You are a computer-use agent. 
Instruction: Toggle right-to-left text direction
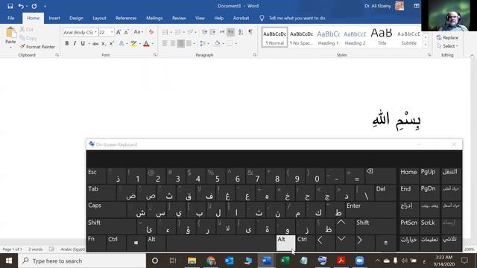click(x=230, y=32)
